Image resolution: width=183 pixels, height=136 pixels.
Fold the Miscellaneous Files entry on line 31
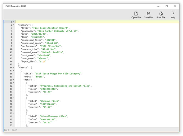[x=13, y=113]
